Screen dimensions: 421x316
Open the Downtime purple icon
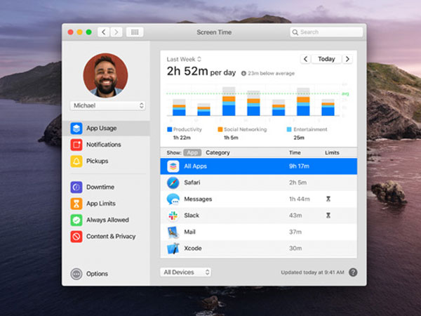pos(76,187)
